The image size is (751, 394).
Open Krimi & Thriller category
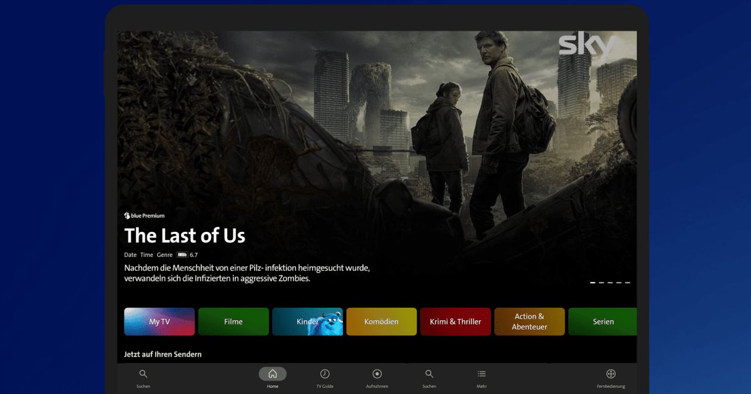(455, 321)
